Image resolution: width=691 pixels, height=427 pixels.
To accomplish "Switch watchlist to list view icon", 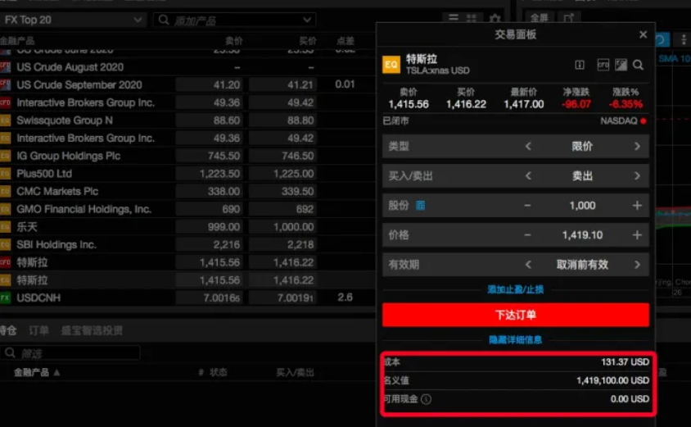I will pyautogui.click(x=454, y=18).
